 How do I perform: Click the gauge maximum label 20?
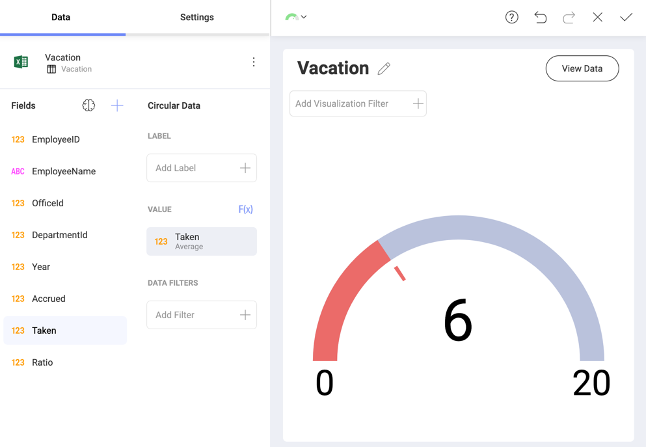tap(591, 383)
